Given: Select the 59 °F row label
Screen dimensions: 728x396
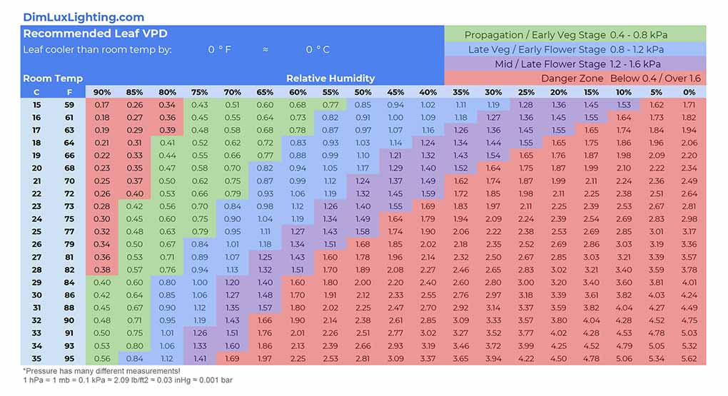Looking at the screenshot, I should pyautogui.click(x=69, y=105).
